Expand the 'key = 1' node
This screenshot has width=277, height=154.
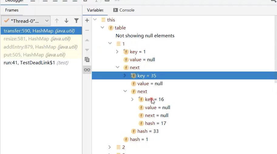tap(117, 52)
